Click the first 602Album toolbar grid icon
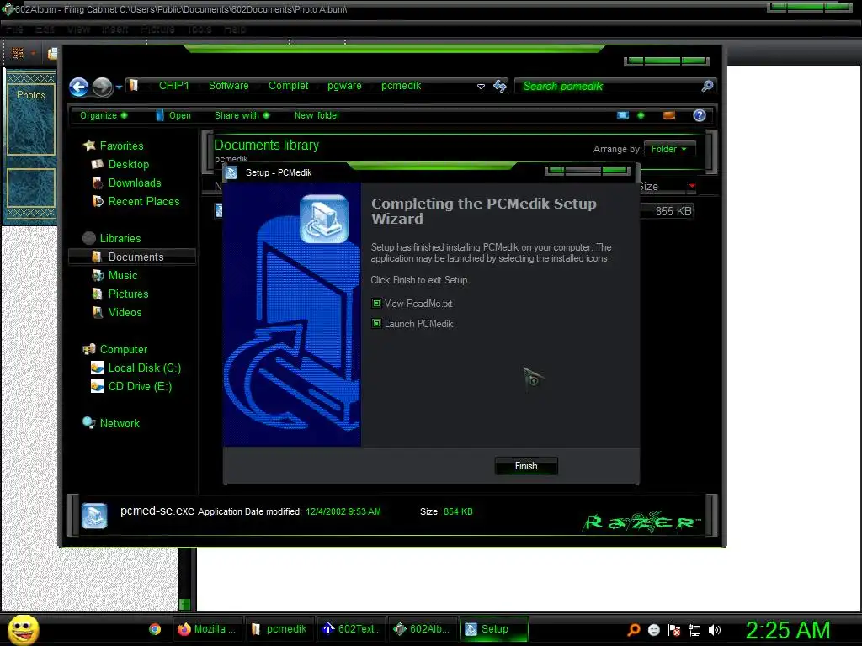Image resolution: width=862 pixels, height=646 pixels. [18, 53]
